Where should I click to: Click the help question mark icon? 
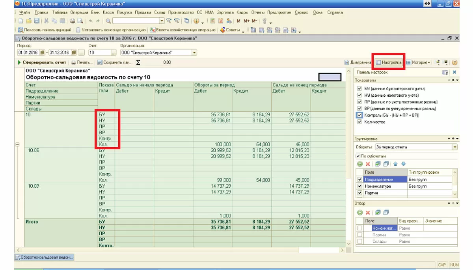point(454,62)
